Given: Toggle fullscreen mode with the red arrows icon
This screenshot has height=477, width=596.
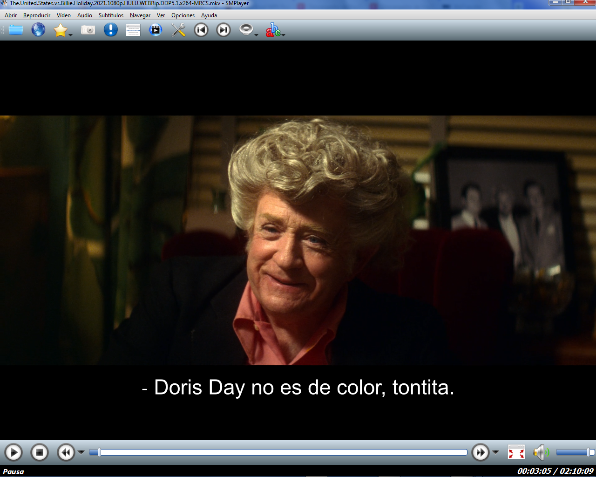Looking at the screenshot, I should point(516,452).
